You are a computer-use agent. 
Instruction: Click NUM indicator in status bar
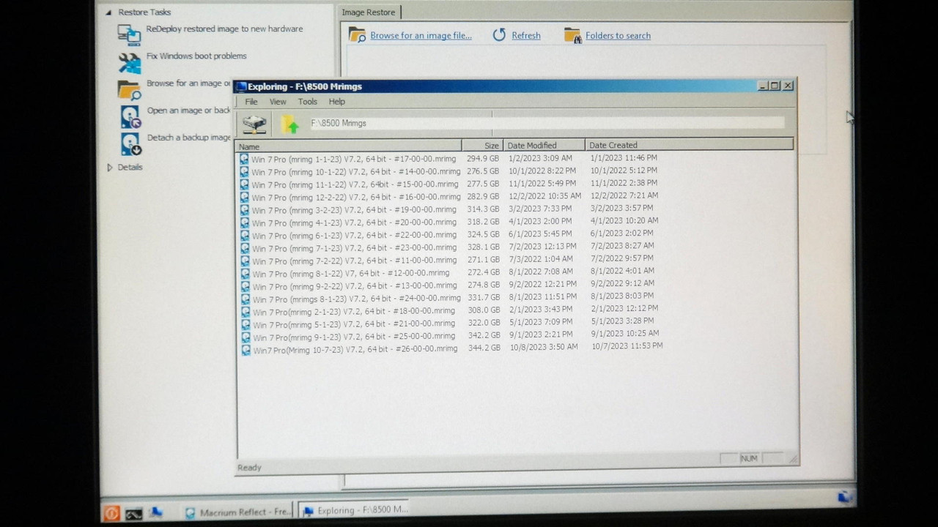coord(749,458)
